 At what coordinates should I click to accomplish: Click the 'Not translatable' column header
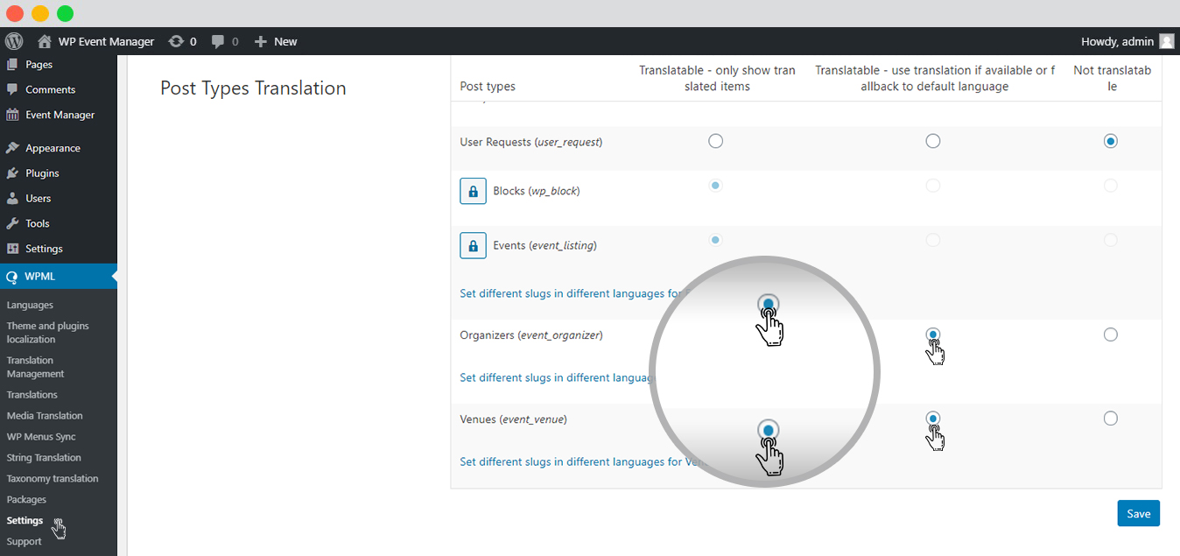pyautogui.click(x=1112, y=78)
